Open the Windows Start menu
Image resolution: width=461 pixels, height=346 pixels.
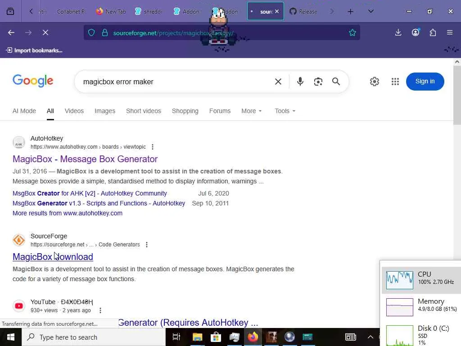(11, 337)
